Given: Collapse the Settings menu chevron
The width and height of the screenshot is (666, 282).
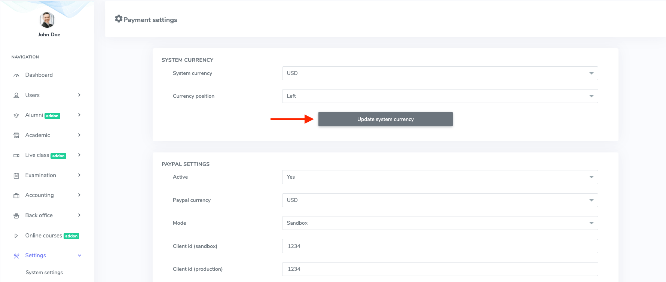Looking at the screenshot, I should pos(79,255).
